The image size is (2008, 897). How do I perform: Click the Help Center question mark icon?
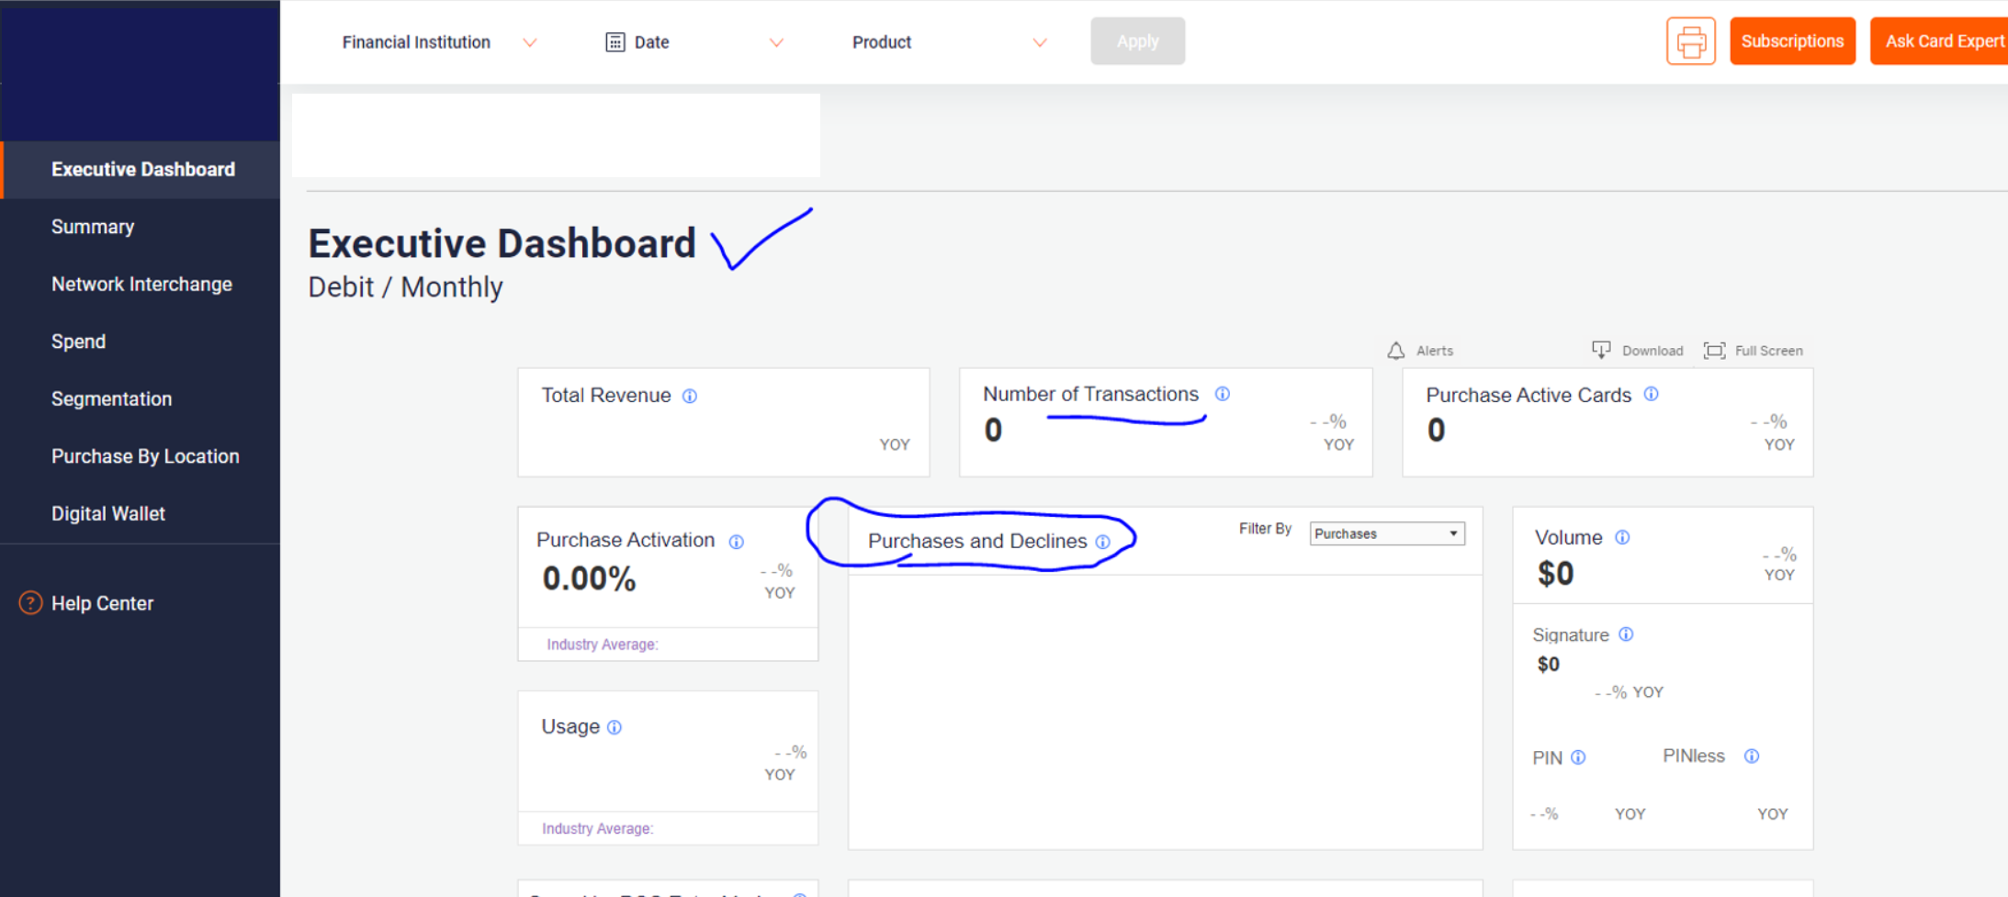pos(30,603)
